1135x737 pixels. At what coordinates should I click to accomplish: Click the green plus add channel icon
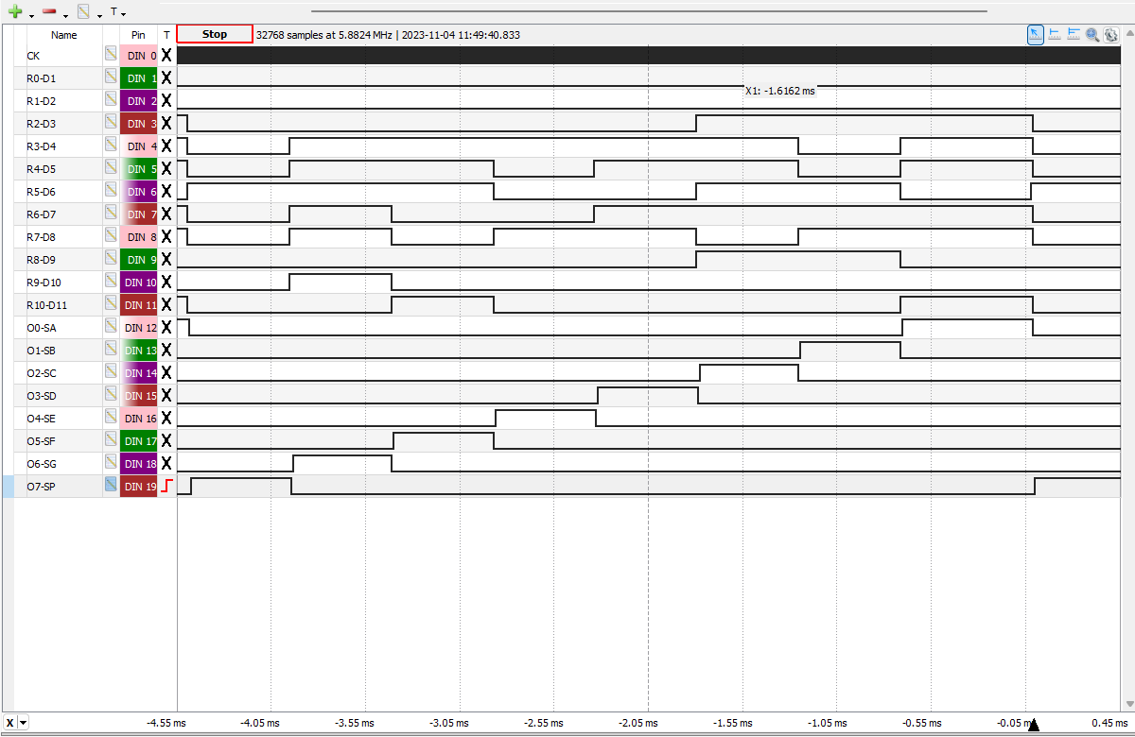click(x=15, y=12)
